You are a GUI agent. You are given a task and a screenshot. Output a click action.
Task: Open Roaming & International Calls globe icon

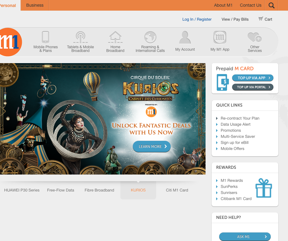point(150,37)
